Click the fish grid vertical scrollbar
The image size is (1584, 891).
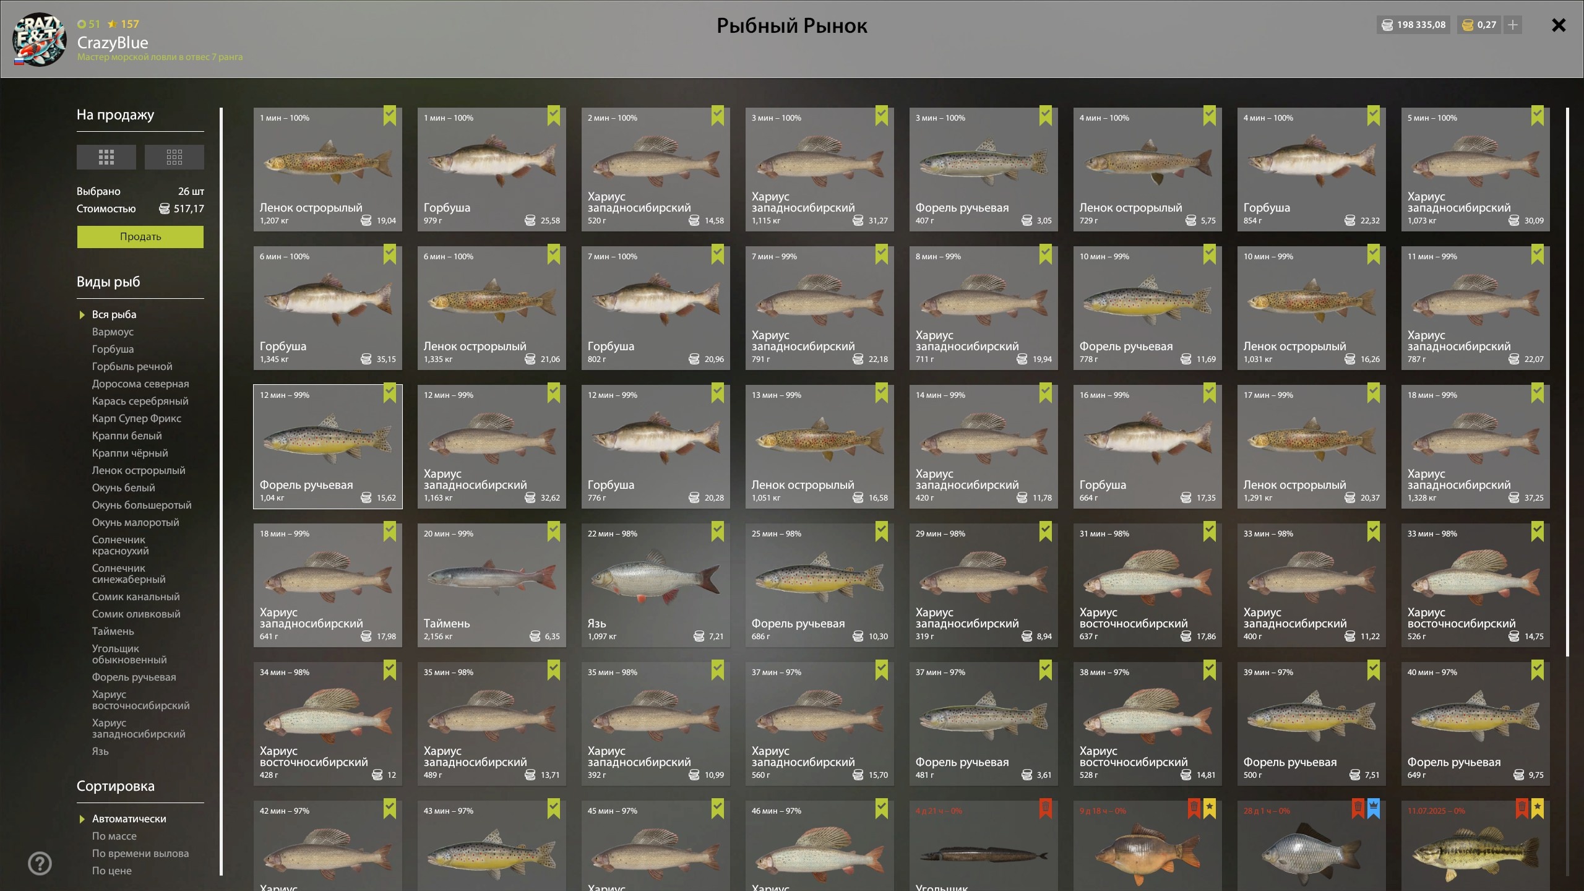1567,382
